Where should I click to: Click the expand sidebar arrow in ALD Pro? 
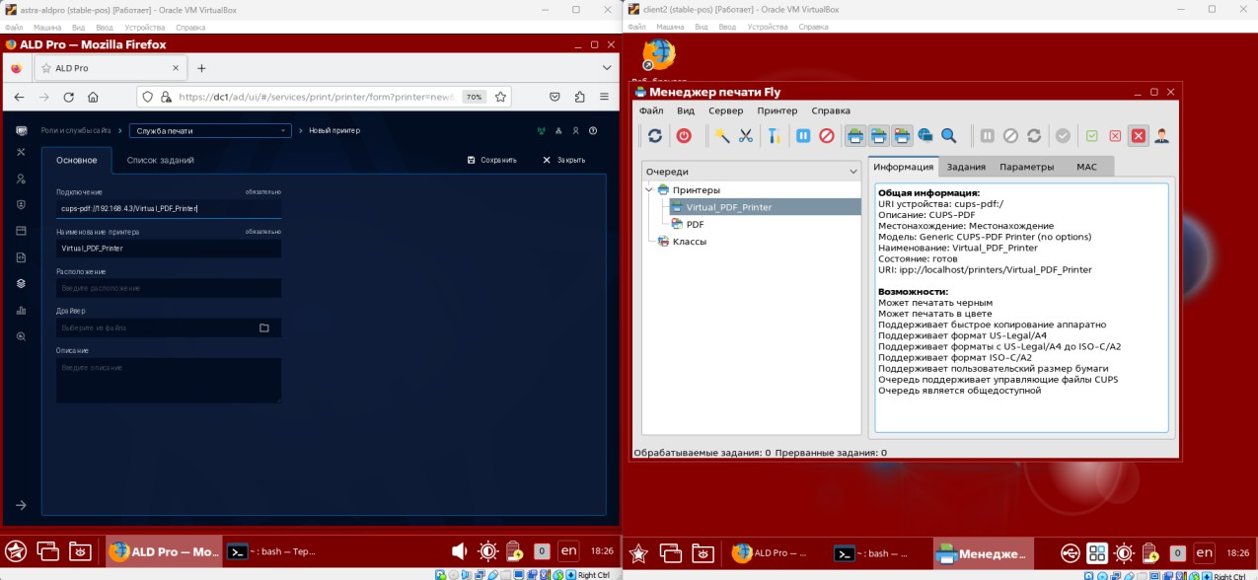point(22,505)
